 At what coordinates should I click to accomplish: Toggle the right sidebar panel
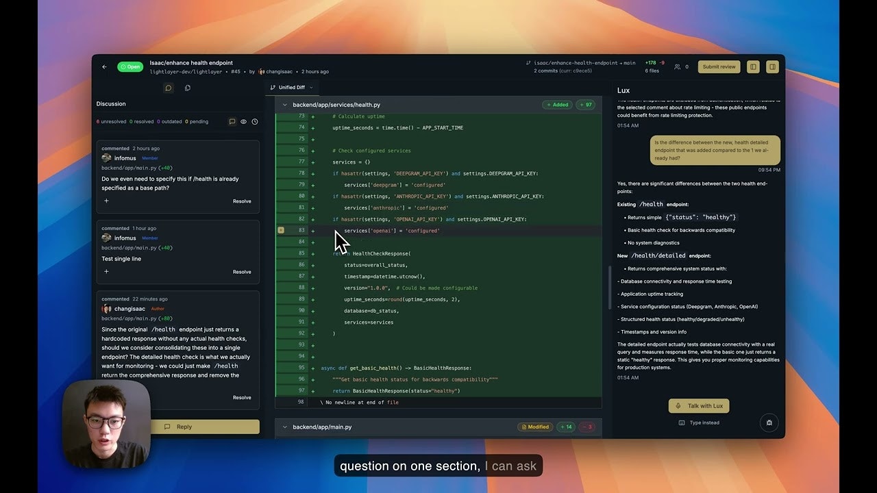click(x=772, y=66)
